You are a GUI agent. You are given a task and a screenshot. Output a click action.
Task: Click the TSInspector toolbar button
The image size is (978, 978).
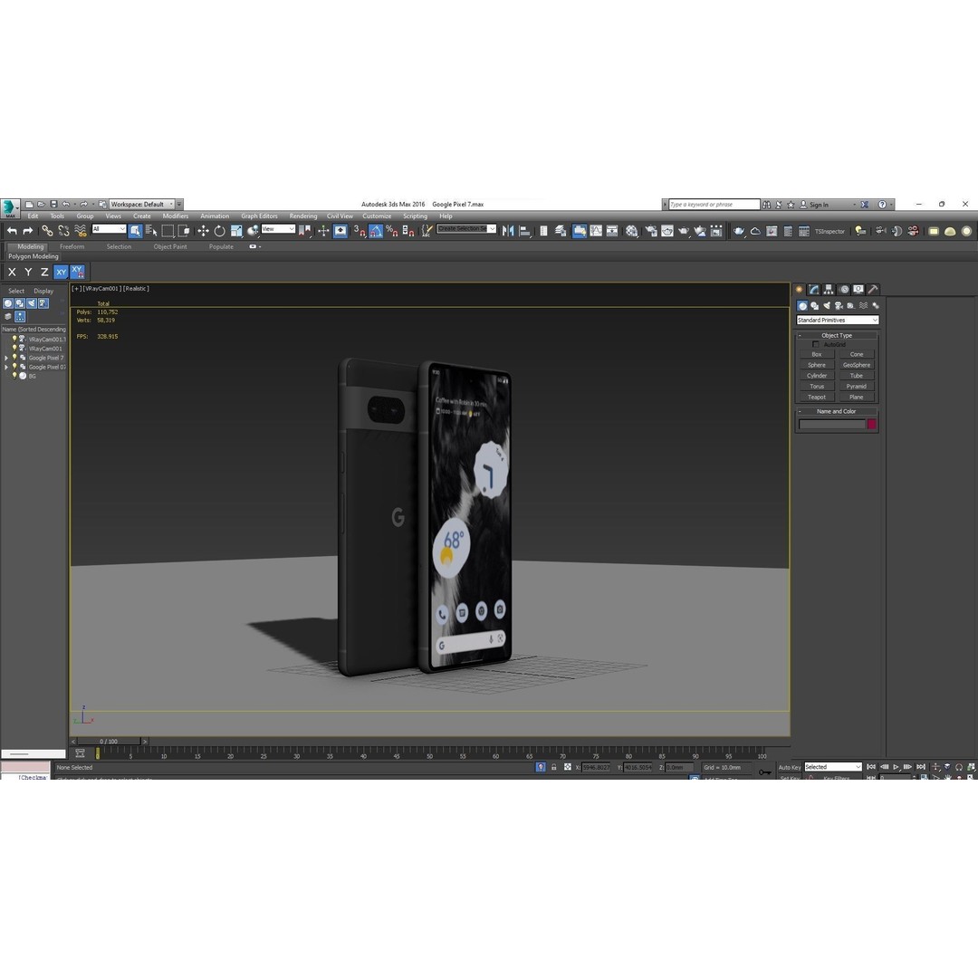(x=829, y=232)
